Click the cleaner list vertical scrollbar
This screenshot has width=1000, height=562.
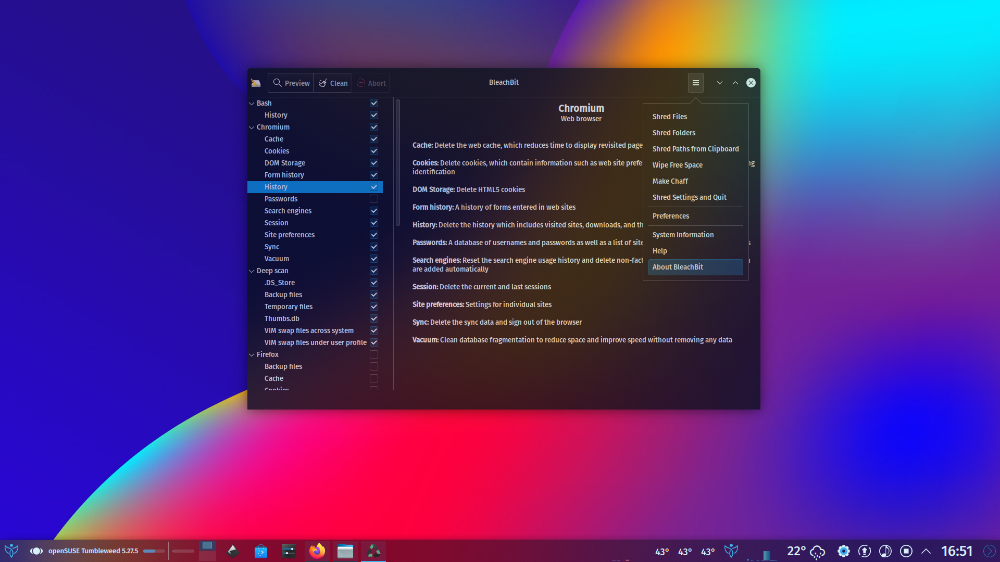click(398, 162)
